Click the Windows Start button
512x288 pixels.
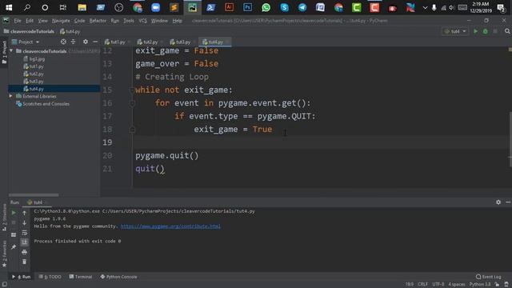(x=9, y=7)
